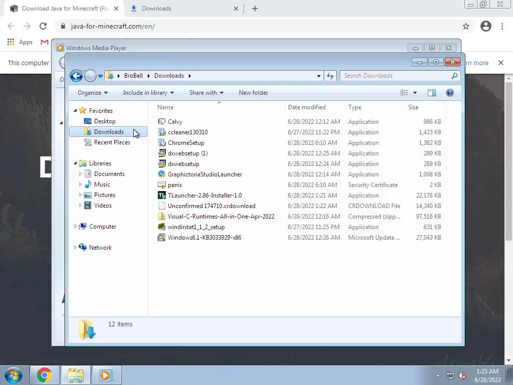Open the Videos library
513x385 pixels.
(x=98, y=205)
